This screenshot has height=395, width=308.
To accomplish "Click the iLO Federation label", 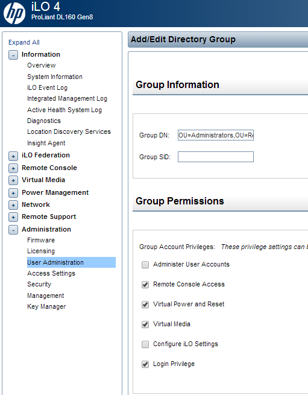I will pyautogui.click(x=46, y=155).
